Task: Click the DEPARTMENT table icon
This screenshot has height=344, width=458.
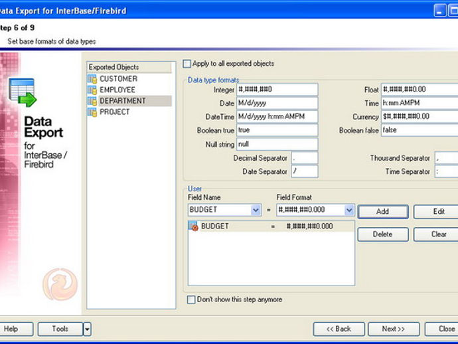Action: tap(92, 101)
